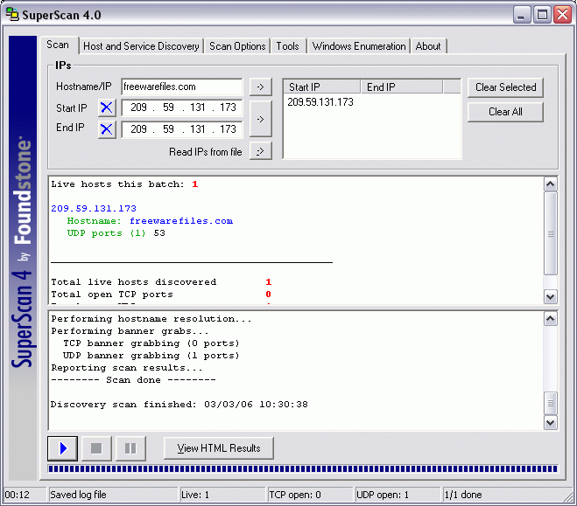Add the IP range using the tall arrow button

coord(261,119)
